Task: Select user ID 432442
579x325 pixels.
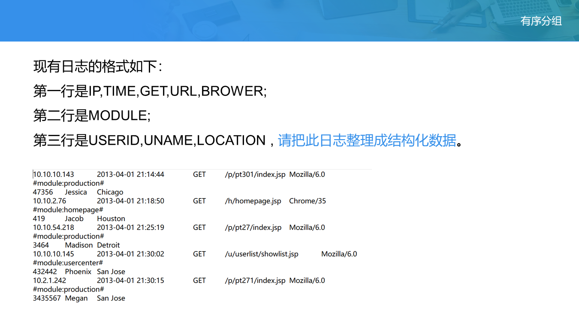Action: coord(45,272)
